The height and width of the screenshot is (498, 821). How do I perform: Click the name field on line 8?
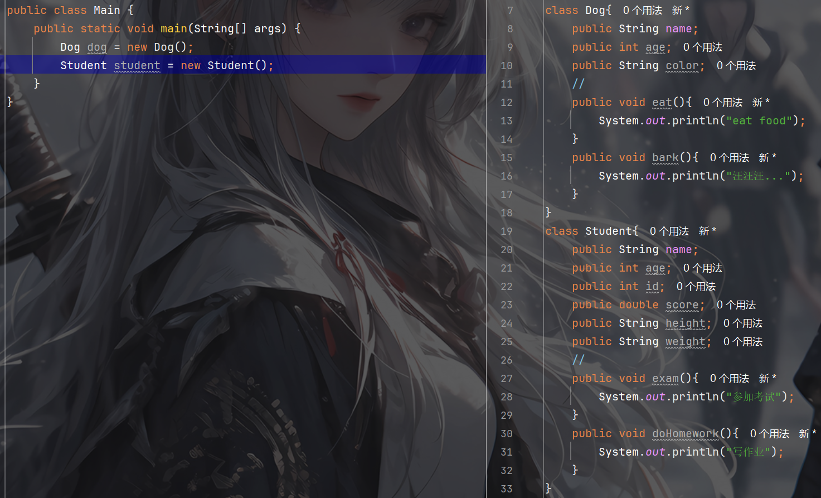click(x=679, y=28)
